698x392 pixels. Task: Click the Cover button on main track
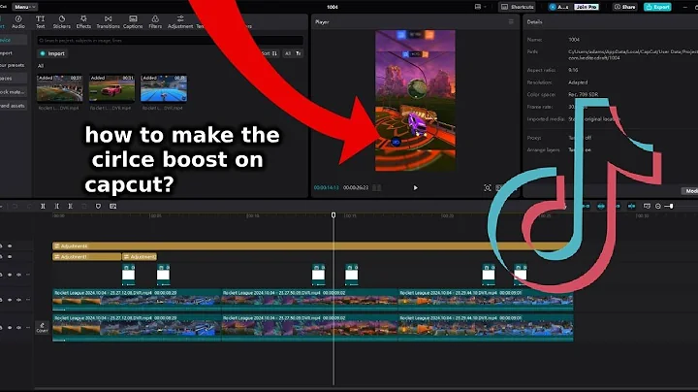click(x=42, y=328)
